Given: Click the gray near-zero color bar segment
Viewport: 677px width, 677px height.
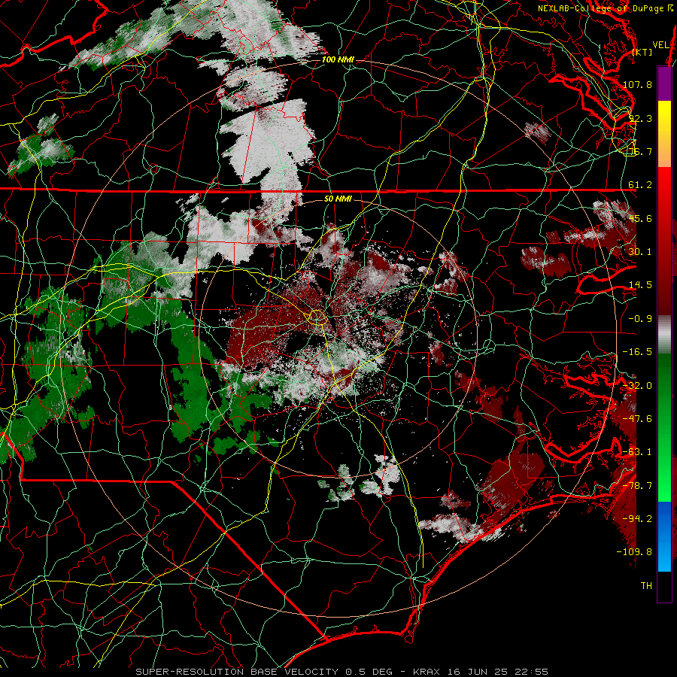Looking at the screenshot, I should 664,335.
